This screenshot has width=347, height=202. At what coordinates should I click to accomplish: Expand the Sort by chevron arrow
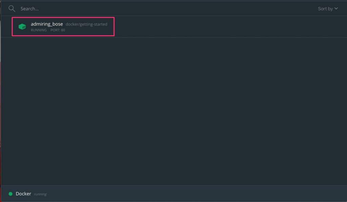click(336, 8)
